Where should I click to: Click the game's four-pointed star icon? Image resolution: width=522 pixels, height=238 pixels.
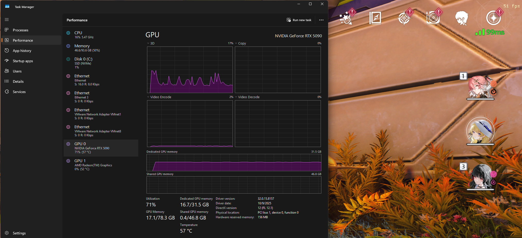(x=405, y=17)
